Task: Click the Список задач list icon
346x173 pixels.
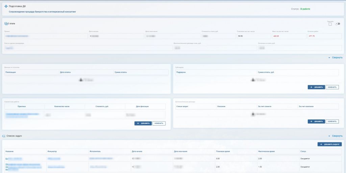Action: pos(4,136)
